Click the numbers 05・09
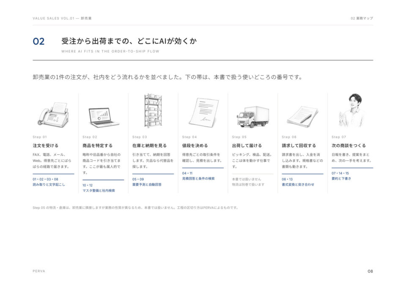 pyautogui.click(x=138, y=179)
